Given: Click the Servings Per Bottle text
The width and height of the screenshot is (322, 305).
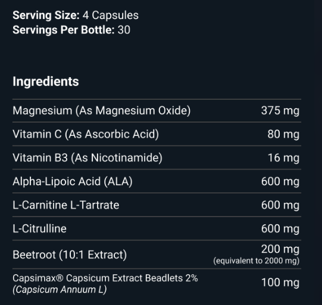Looking at the screenshot, I should 64,30.
